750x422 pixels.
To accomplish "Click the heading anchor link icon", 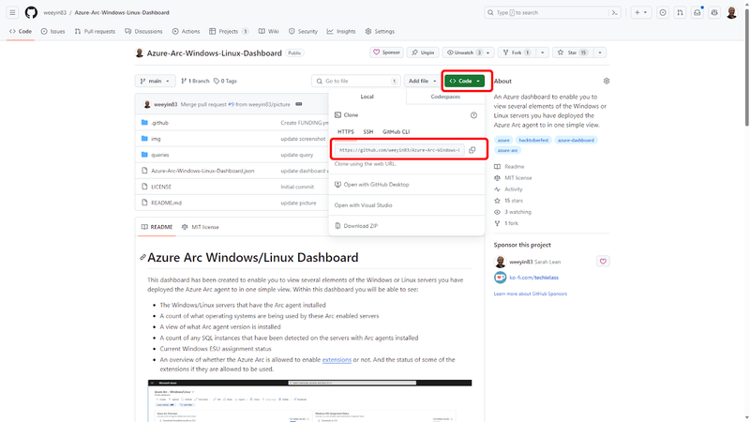I will click(x=142, y=257).
